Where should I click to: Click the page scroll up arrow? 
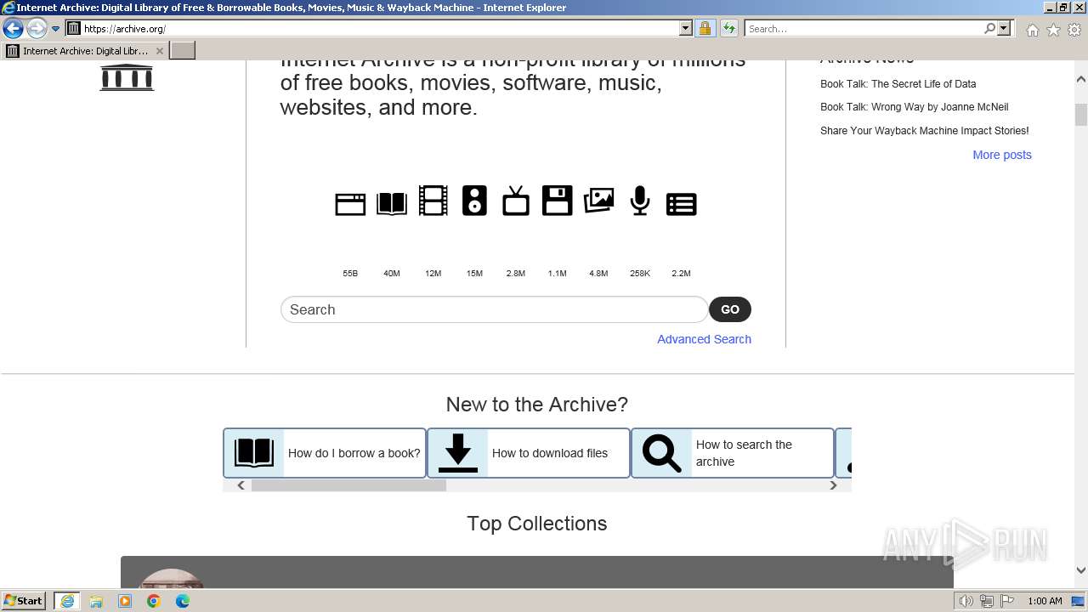[1081, 79]
